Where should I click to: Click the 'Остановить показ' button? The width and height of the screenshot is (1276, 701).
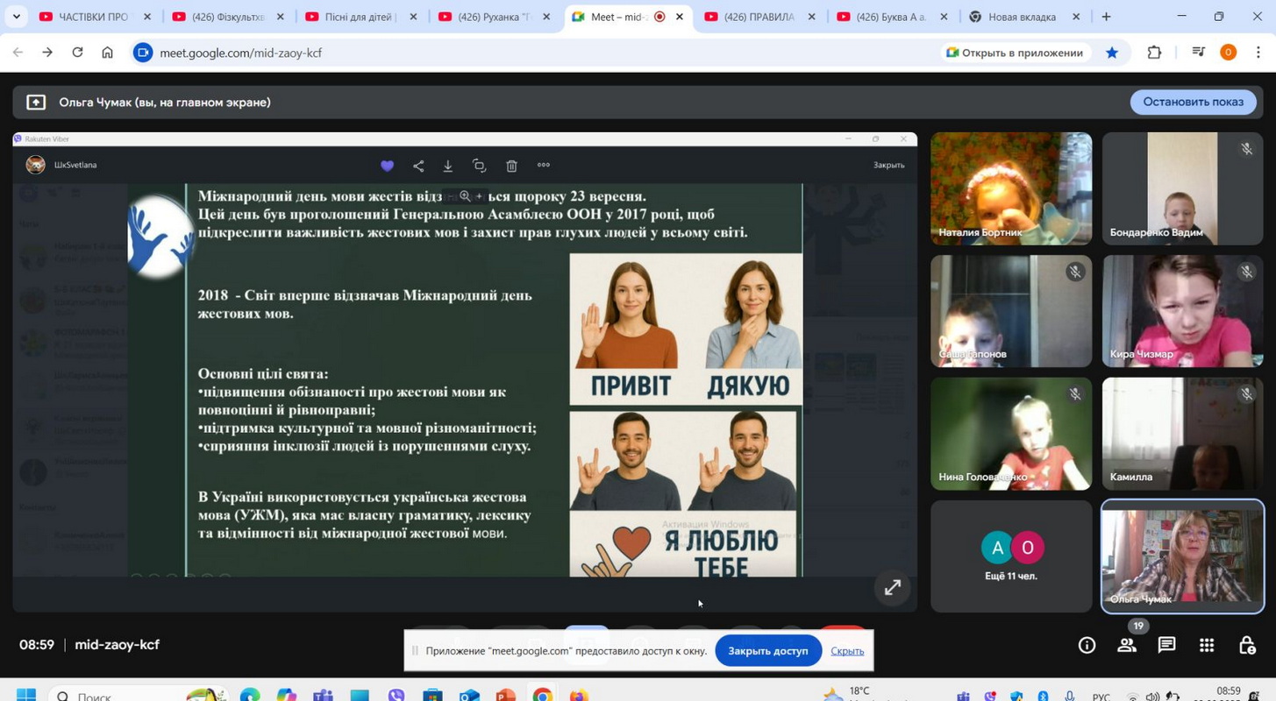pyautogui.click(x=1193, y=102)
